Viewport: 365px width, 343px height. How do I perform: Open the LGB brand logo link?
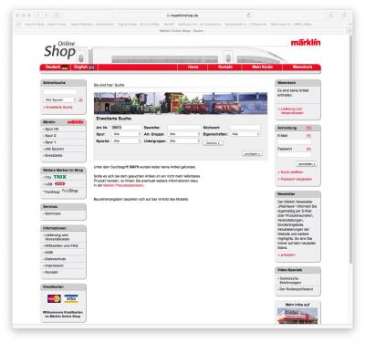tap(60, 184)
